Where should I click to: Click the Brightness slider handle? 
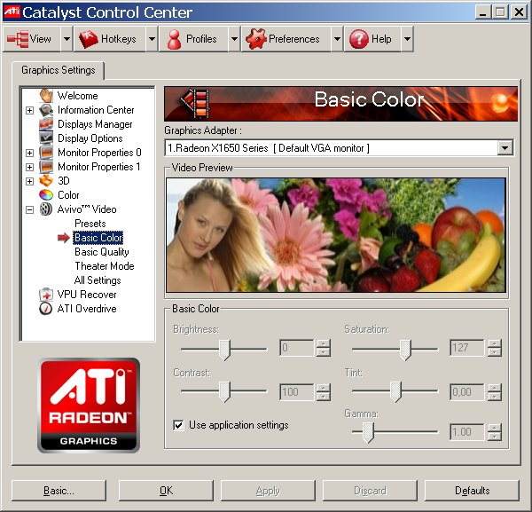(224, 350)
